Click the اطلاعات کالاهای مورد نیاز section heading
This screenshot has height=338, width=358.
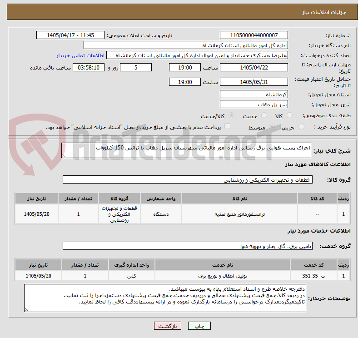[x=318, y=164]
